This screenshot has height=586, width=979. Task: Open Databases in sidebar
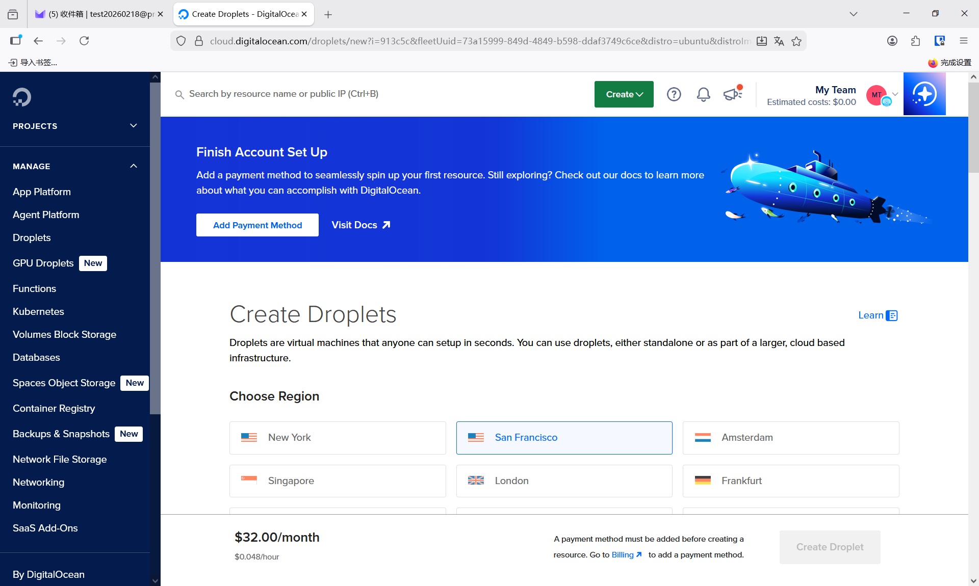pos(36,358)
